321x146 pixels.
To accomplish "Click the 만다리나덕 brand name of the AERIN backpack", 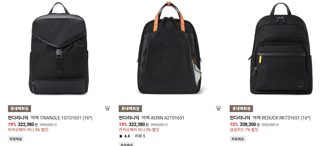I will pyautogui.click(x=129, y=118).
